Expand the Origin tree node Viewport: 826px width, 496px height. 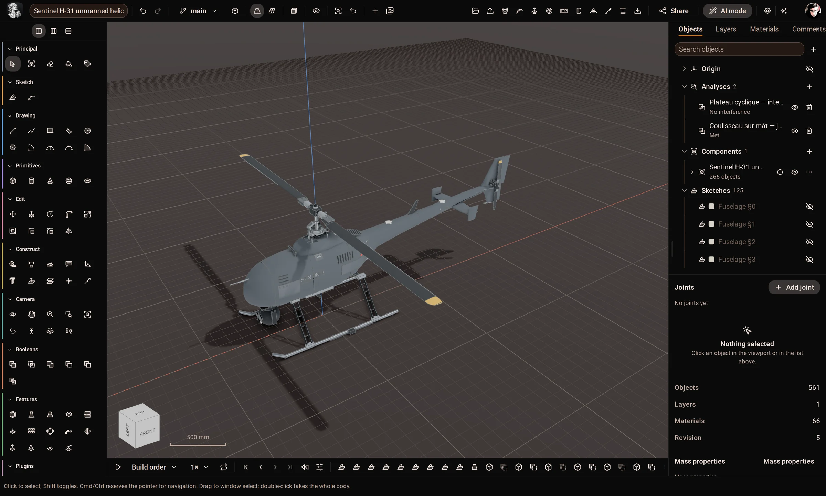click(684, 69)
